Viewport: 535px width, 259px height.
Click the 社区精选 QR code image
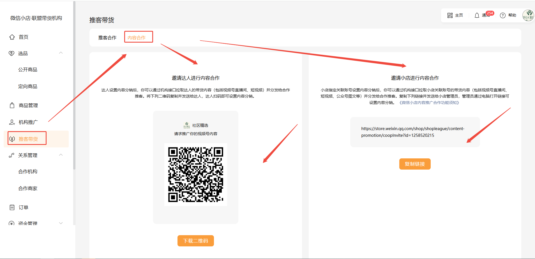[196, 174]
